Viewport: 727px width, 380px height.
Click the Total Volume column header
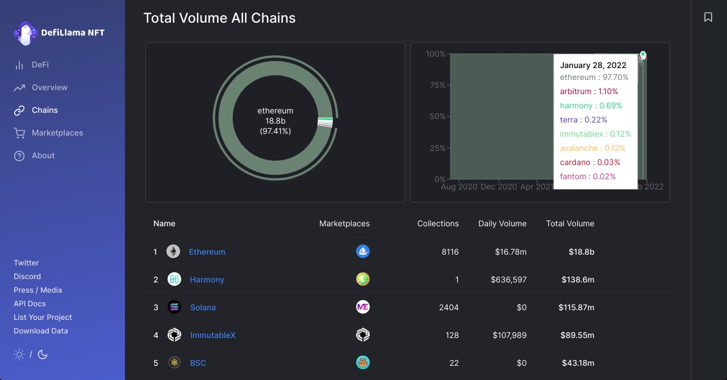coord(570,223)
